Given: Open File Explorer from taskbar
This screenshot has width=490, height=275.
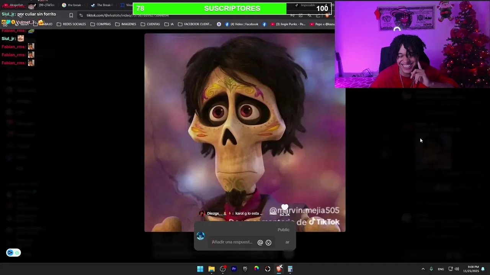Looking at the screenshot, I should click(211, 269).
